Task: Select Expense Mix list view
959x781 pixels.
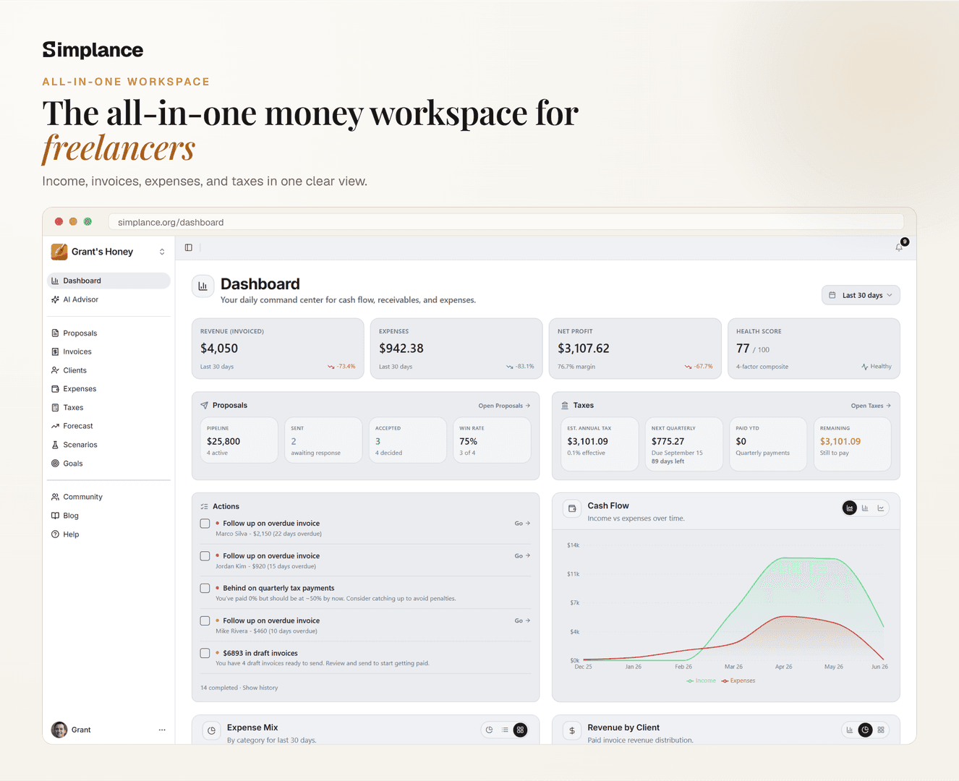Action: pos(505,730)
